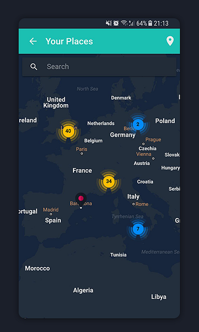Click the Libya label
Screen dimensions: 199x332
coord(159,297)
